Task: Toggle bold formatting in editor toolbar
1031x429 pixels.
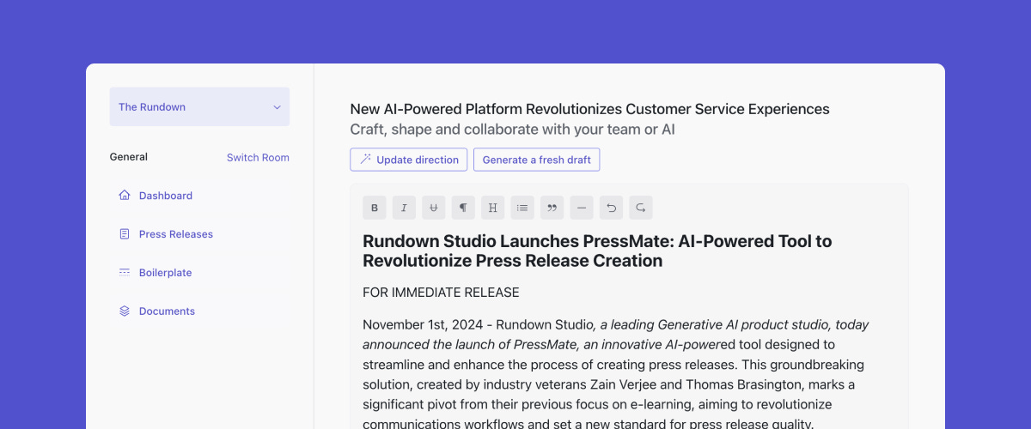Action: click(375, 208)
